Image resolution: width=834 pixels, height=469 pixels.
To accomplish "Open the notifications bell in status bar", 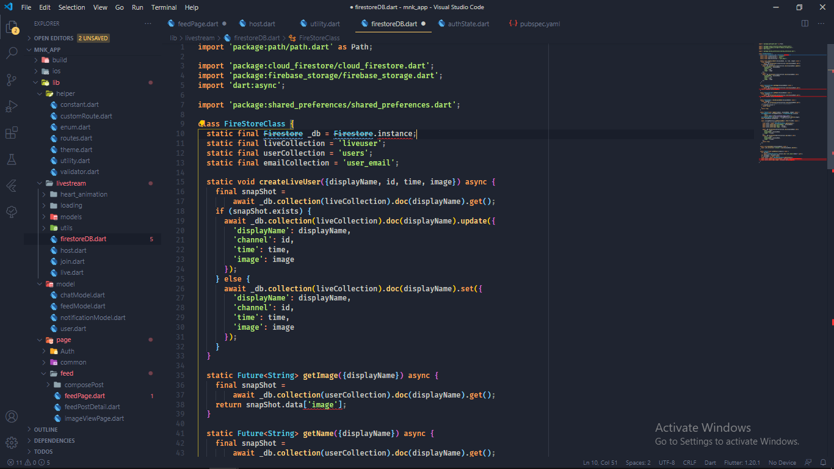I will click(824, 462).
